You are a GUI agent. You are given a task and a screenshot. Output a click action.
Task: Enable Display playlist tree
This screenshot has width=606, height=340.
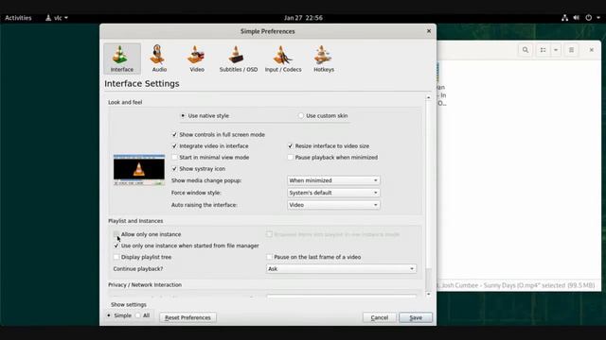(142, 257)
